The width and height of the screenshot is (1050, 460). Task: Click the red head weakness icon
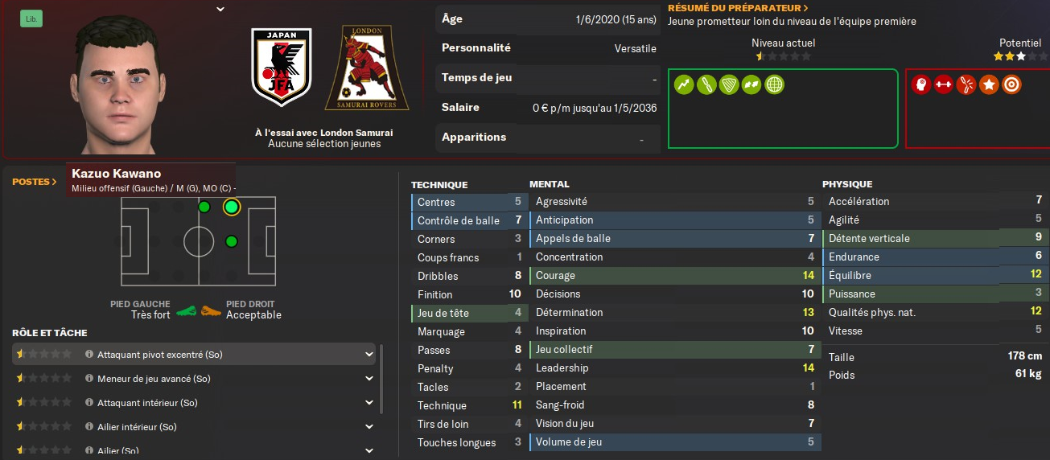[x=921, y=84]
